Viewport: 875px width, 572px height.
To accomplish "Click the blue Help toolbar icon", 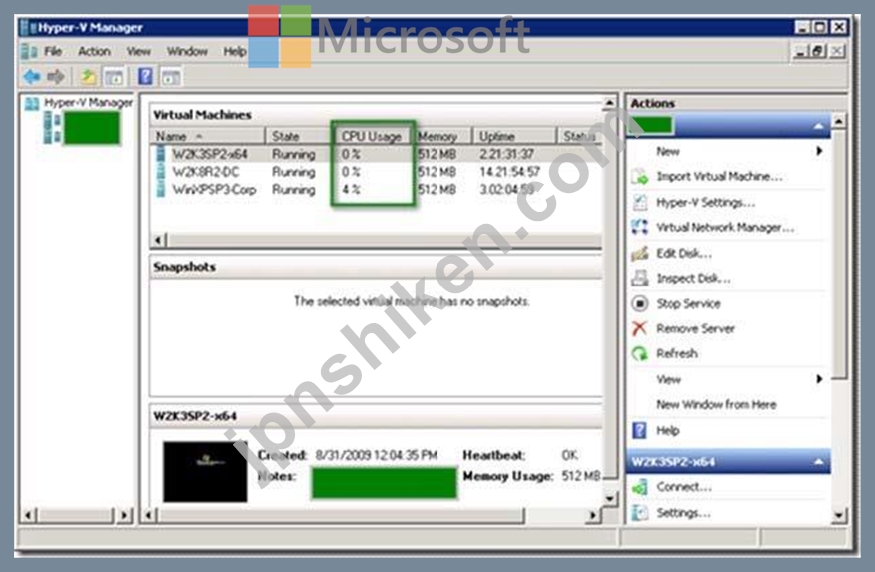I will [x=145, y=76].
